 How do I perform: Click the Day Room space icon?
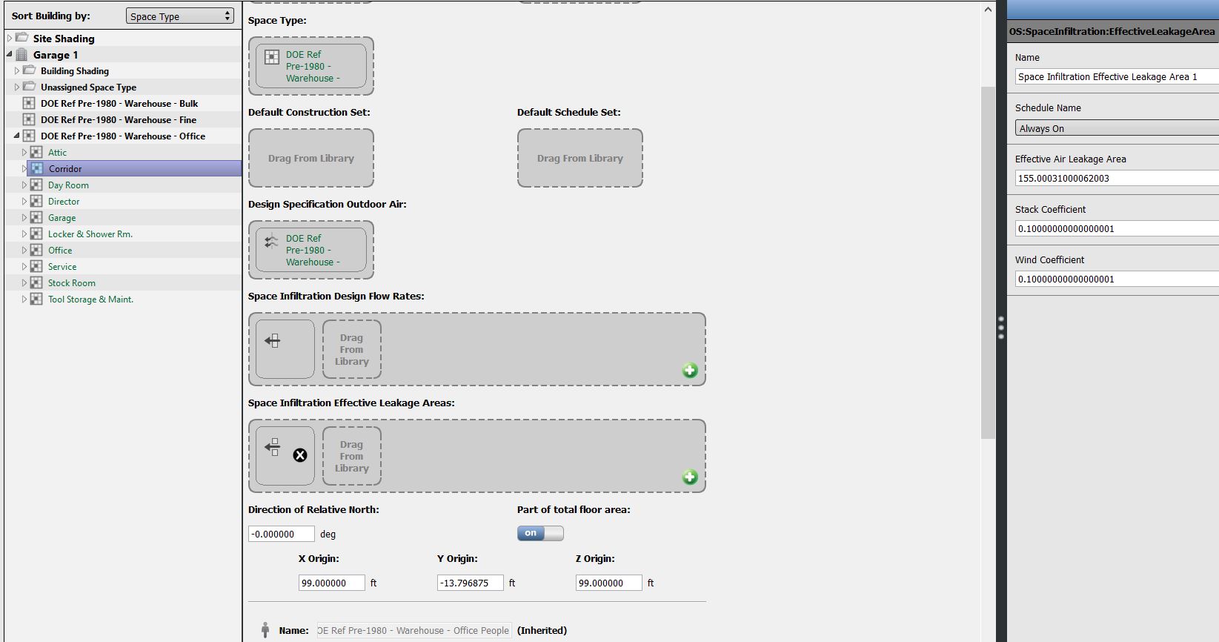point(36,185)
